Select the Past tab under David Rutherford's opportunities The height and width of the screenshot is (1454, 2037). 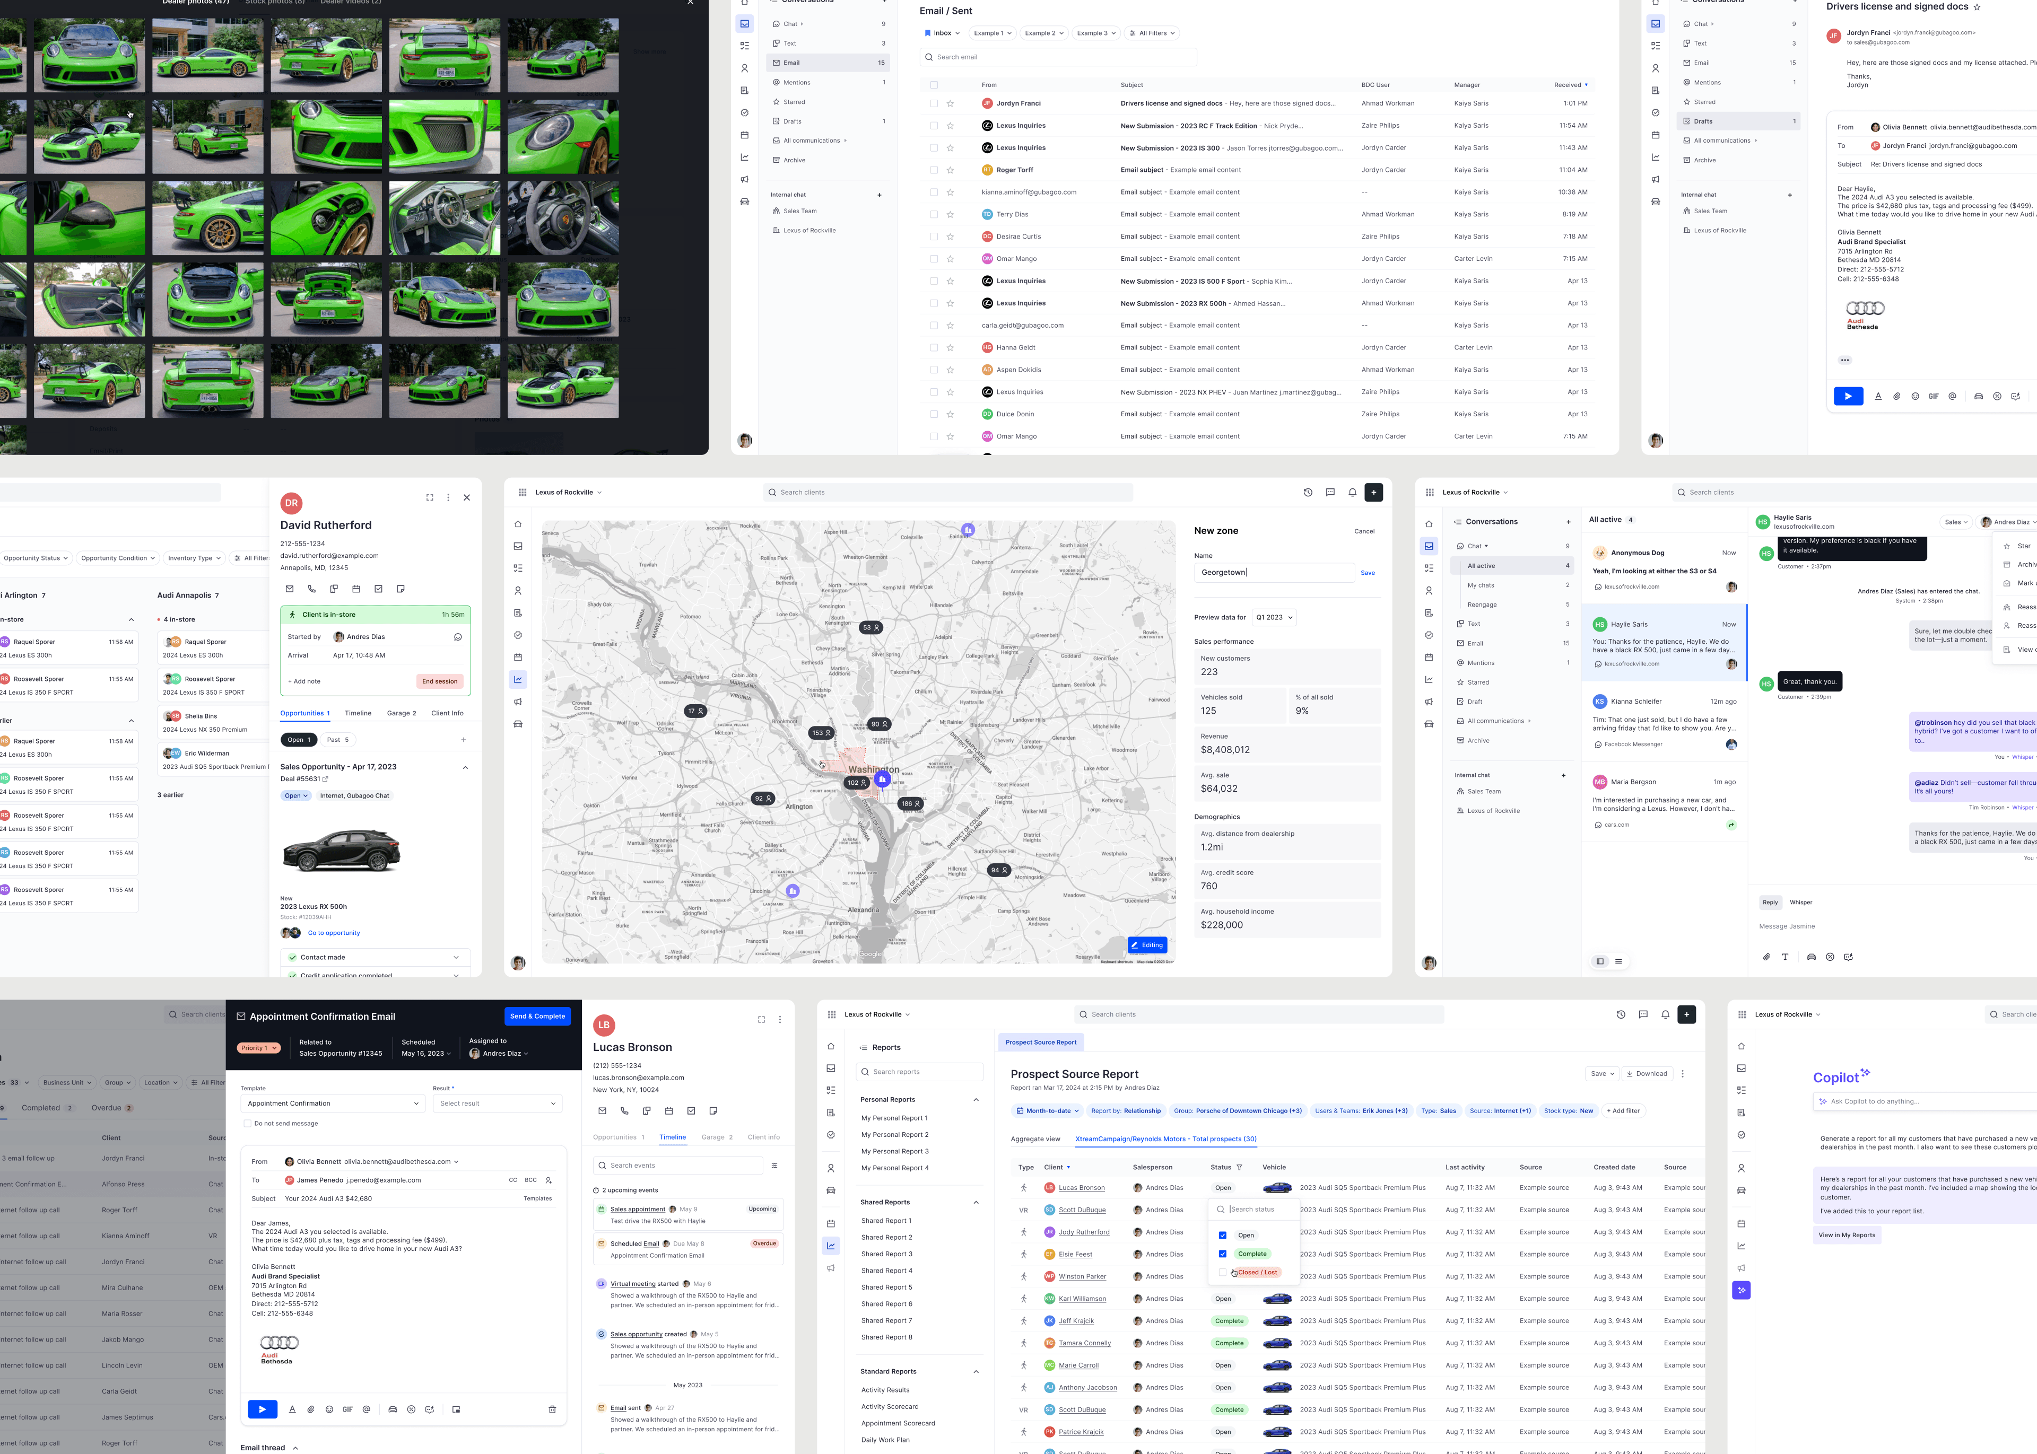pos(337,740)
